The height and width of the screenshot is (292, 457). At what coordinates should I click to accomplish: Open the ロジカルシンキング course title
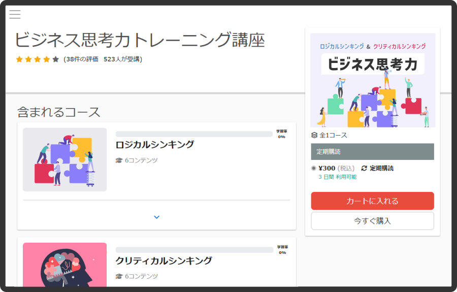point(155,145)
